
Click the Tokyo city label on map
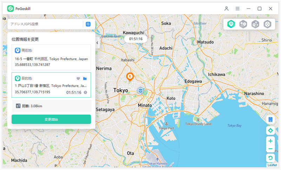(x=120, y=91)
